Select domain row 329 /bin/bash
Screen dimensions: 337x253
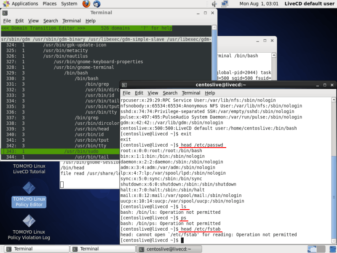tap(106, 73)
